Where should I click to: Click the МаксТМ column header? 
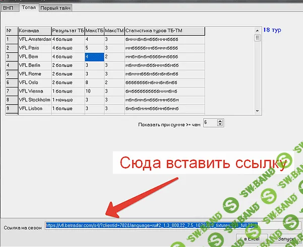tap(114, 31)
